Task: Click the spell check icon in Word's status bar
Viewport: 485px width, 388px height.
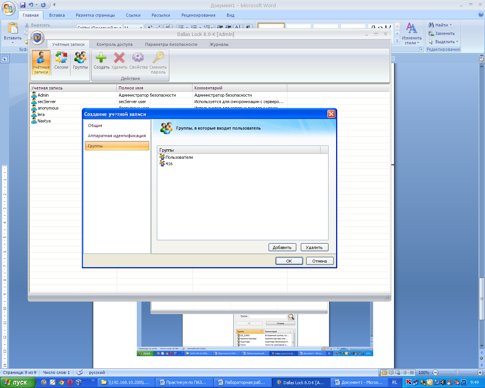Action: tap(80, 372)
